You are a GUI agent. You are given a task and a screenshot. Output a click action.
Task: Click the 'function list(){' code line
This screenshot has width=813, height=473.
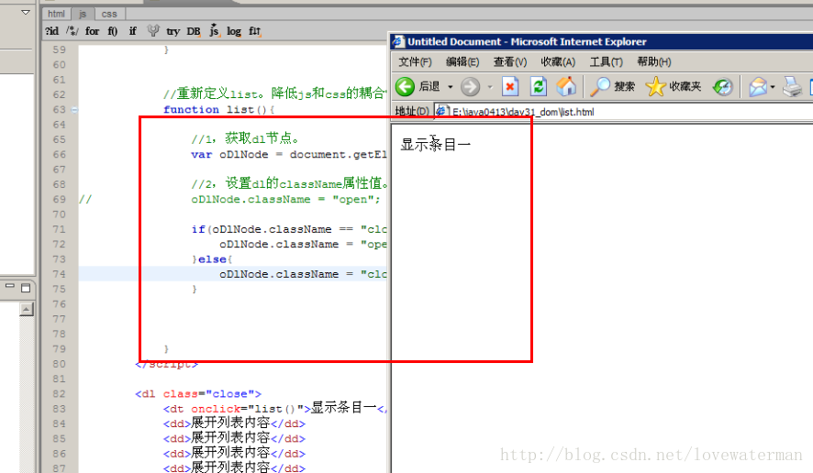219,110
